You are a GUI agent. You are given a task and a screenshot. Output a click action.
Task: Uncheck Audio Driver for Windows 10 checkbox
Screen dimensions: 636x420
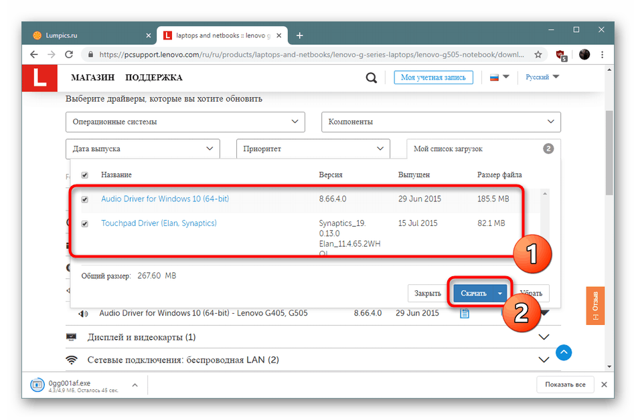point(85,199)
